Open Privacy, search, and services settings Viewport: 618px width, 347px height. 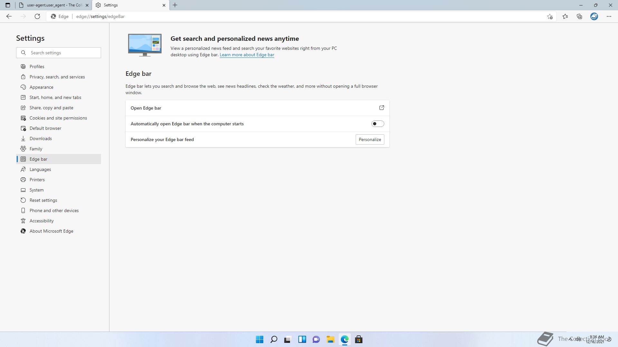[x=59, y=77]
